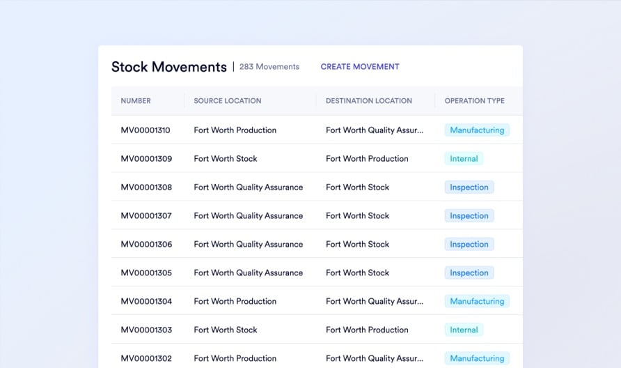Open movement MV00001306
Viewport: 621px width, 368px height.
click(x=146, y=244)
